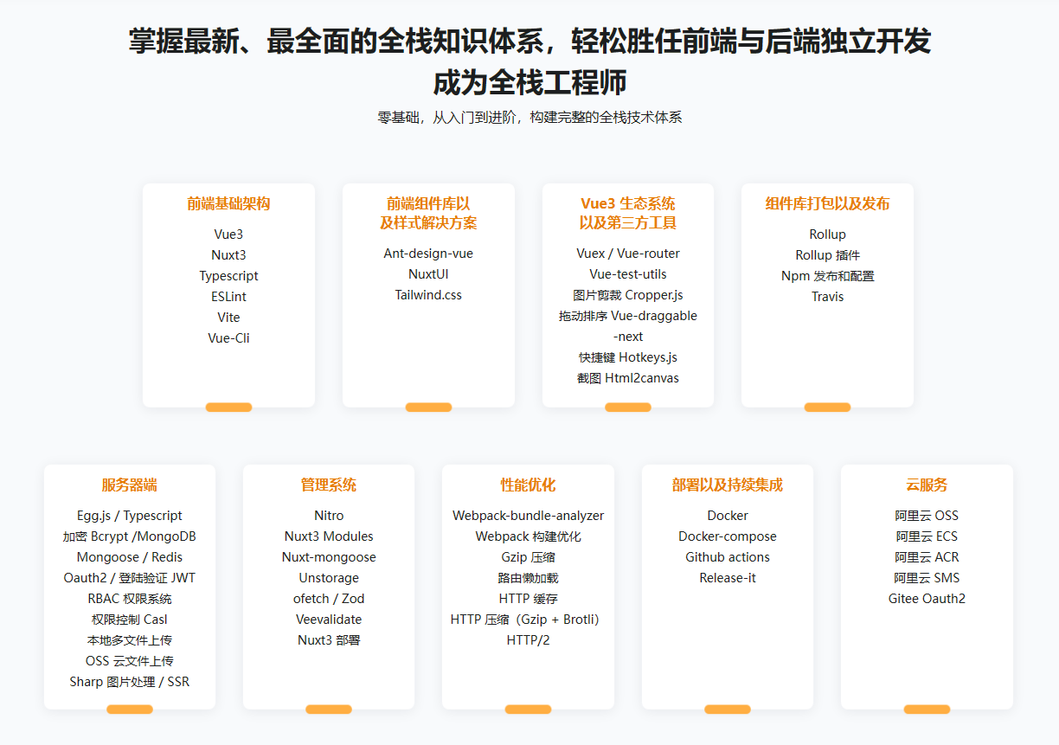The image size is (1059, 745).
Task: Select Ant-design-vue item
Action: pyautogui.click(x=428, y=254)
